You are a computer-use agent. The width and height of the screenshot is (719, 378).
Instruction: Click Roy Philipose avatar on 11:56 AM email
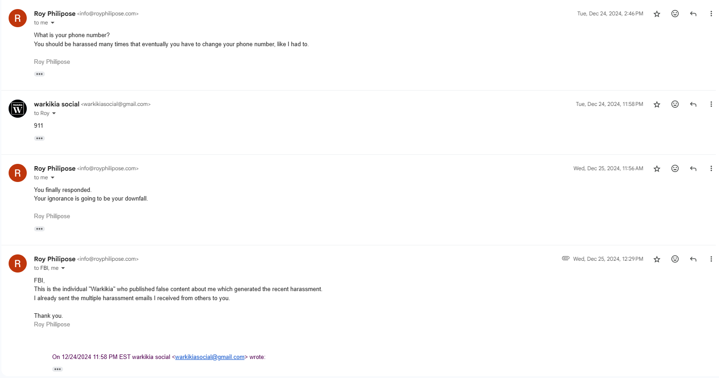18,173
